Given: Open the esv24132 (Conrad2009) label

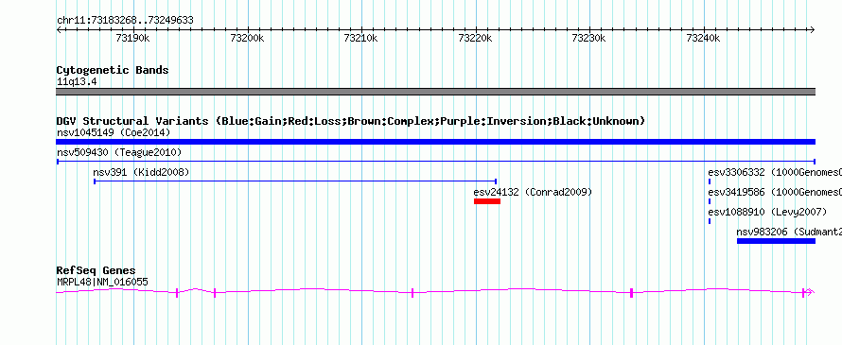Looking at the screenshot, I should coord(533,192).
